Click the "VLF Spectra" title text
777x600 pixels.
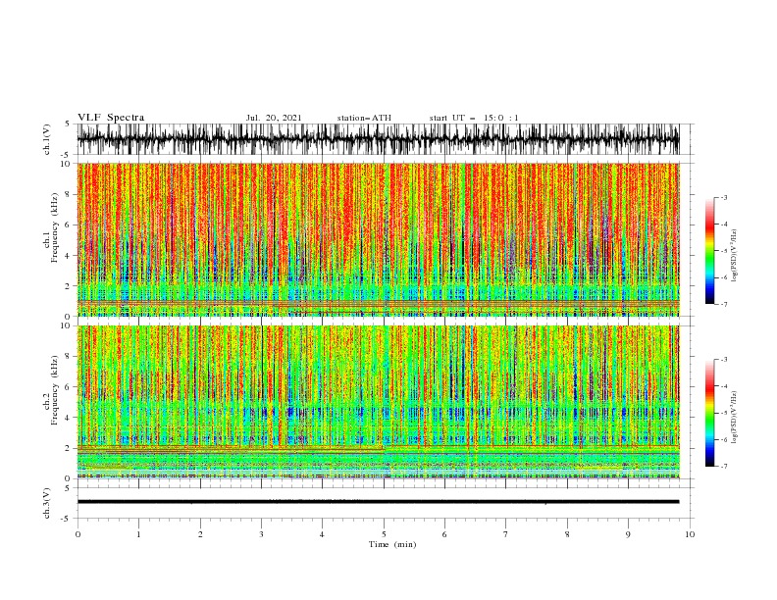pos(111,118)
